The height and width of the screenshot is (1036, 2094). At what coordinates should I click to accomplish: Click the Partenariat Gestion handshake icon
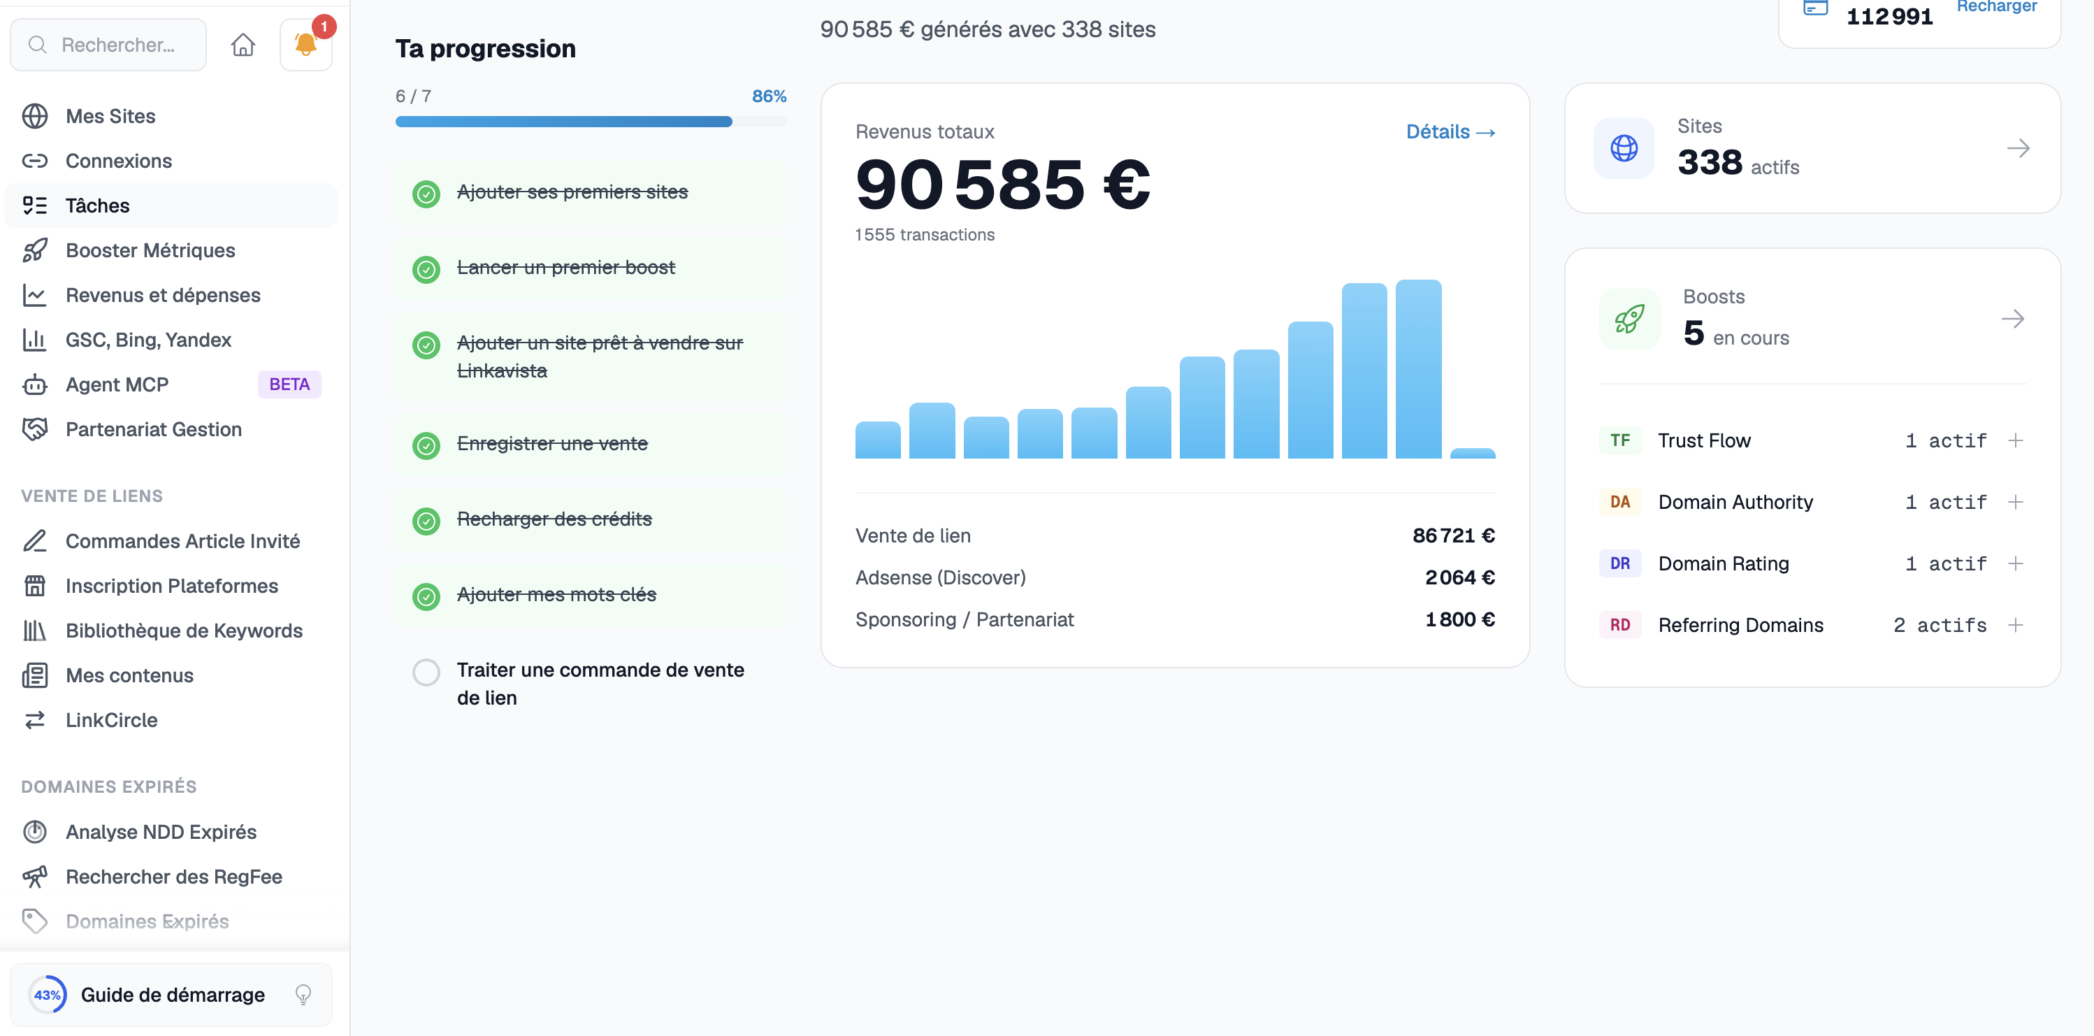(34, 429)
